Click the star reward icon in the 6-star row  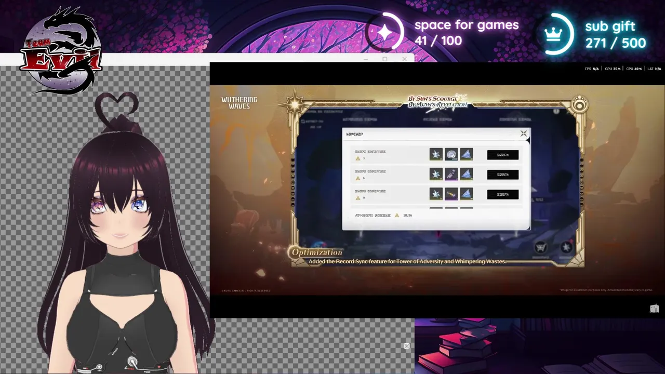pos(436,174)
